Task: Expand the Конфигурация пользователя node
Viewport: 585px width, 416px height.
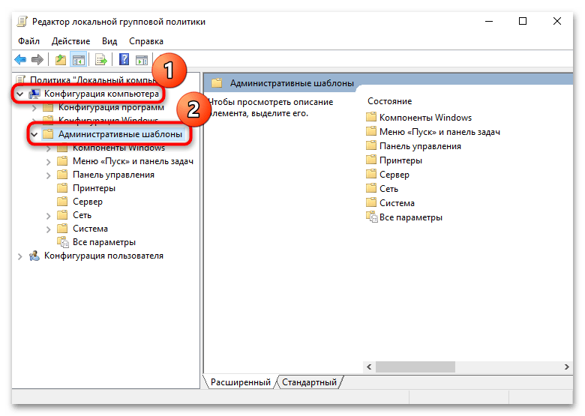Action: click(x=20, y=256)
